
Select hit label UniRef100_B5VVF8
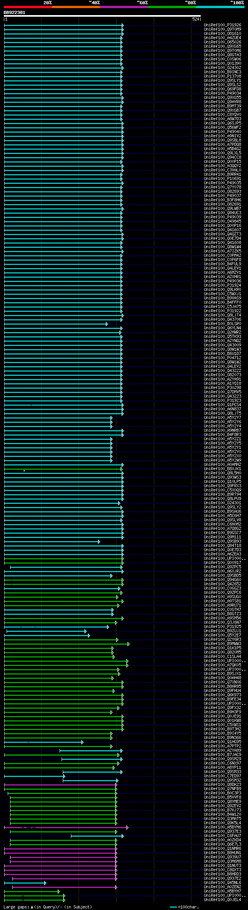(222, 798)
